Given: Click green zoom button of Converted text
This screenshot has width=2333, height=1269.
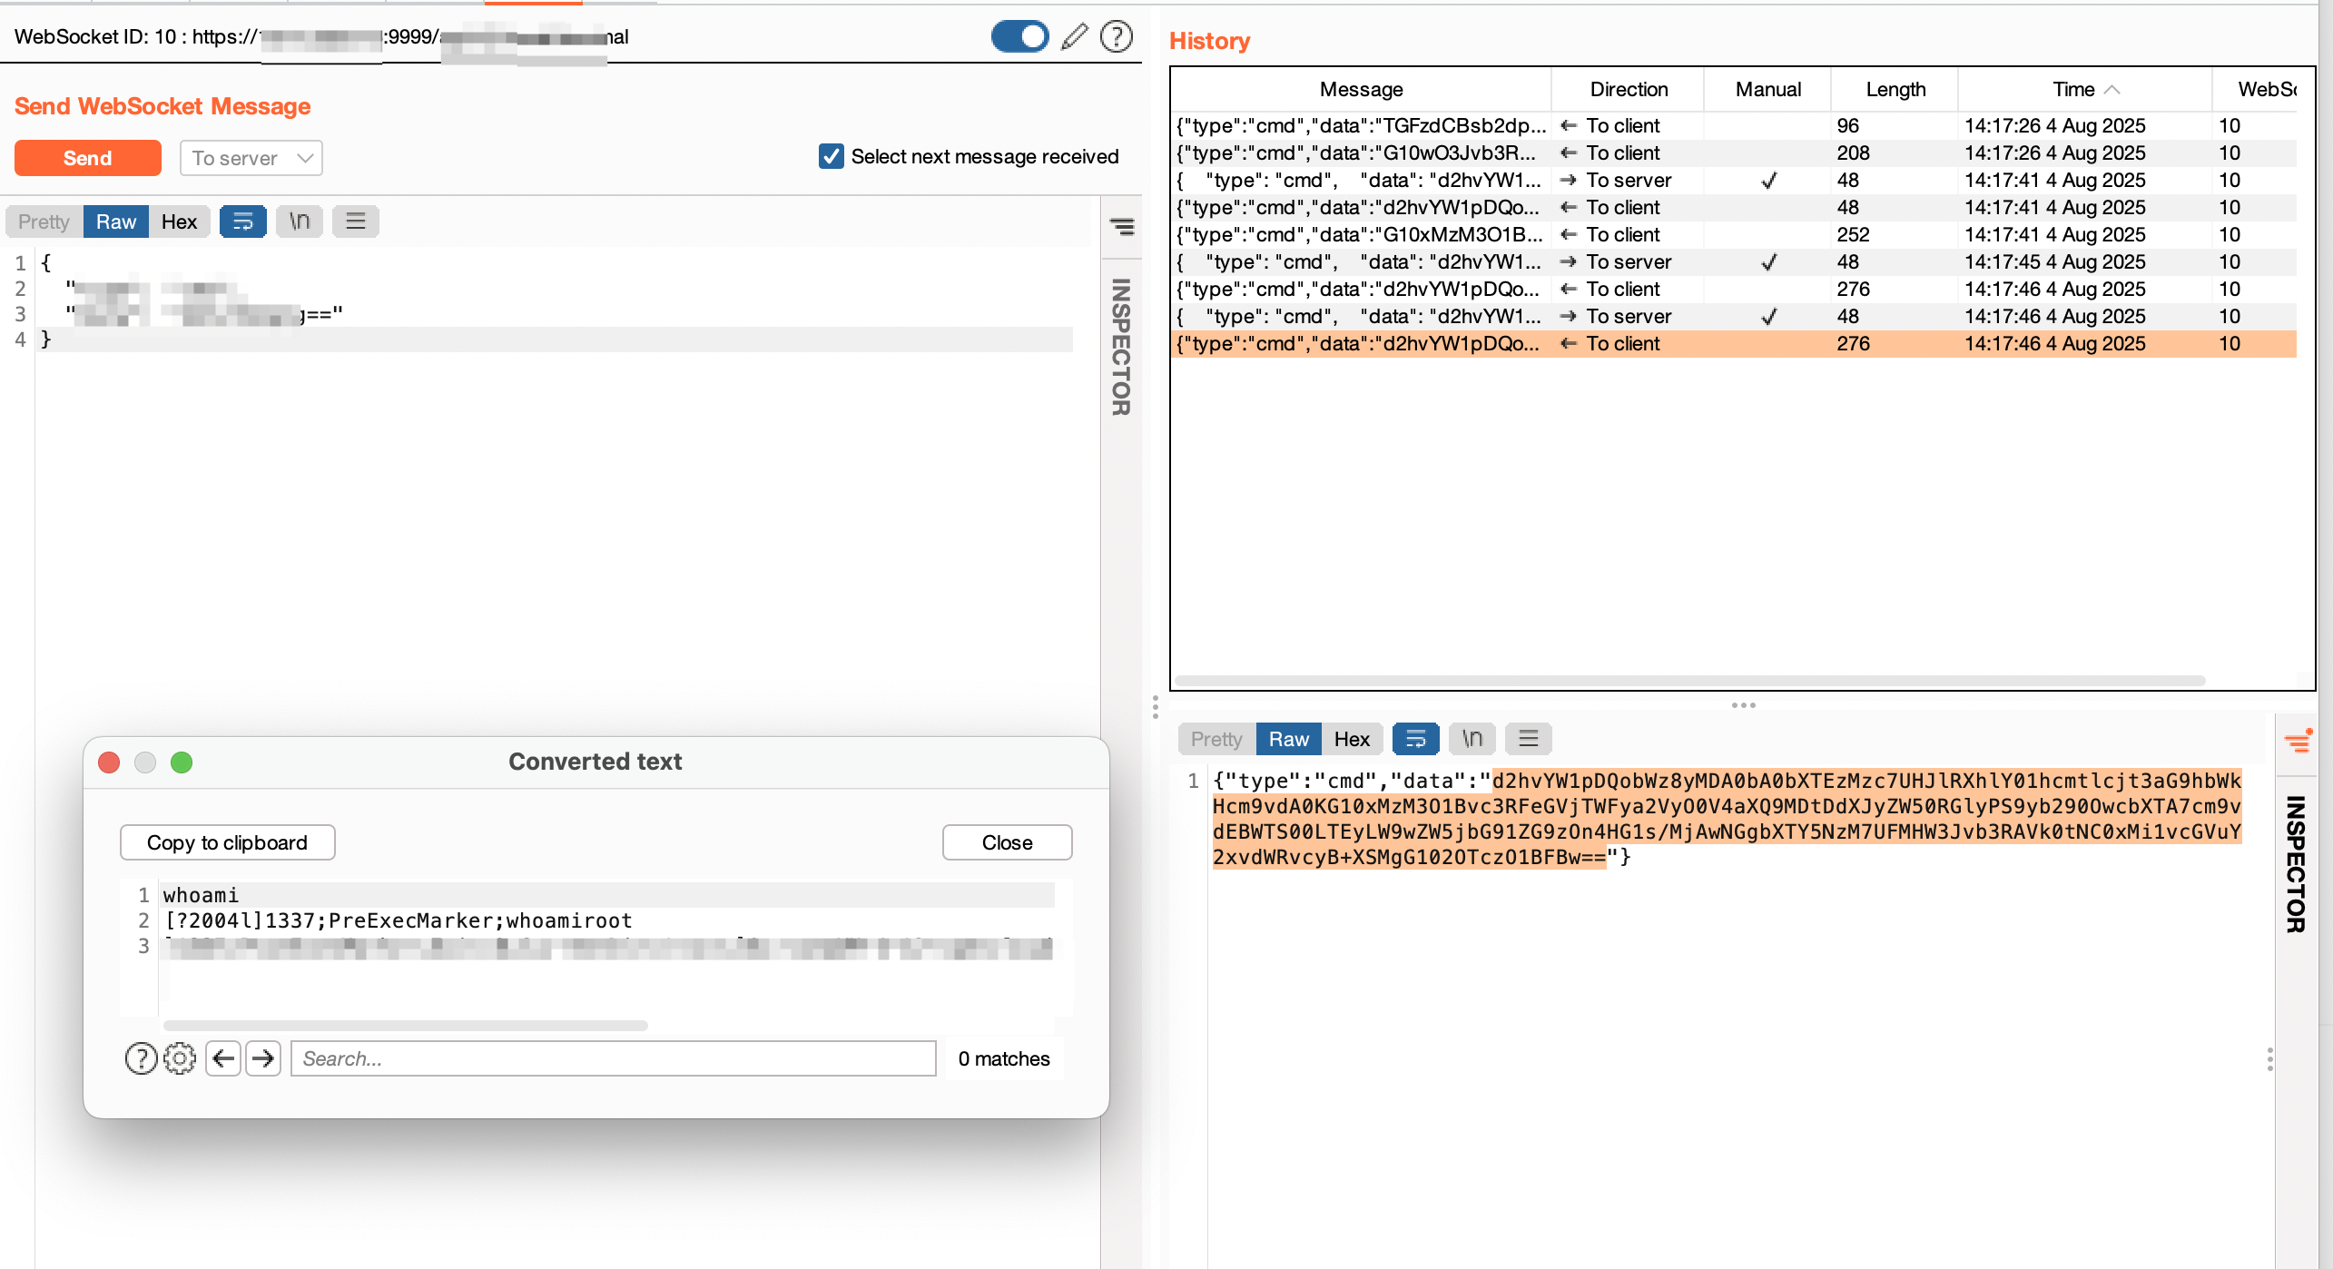Looking at the screenshot, I should pos(182,762).
